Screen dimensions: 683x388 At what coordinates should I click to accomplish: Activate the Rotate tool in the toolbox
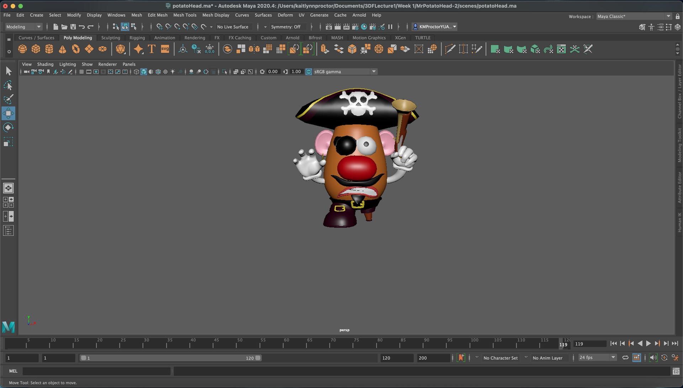[x=8, y=127]
